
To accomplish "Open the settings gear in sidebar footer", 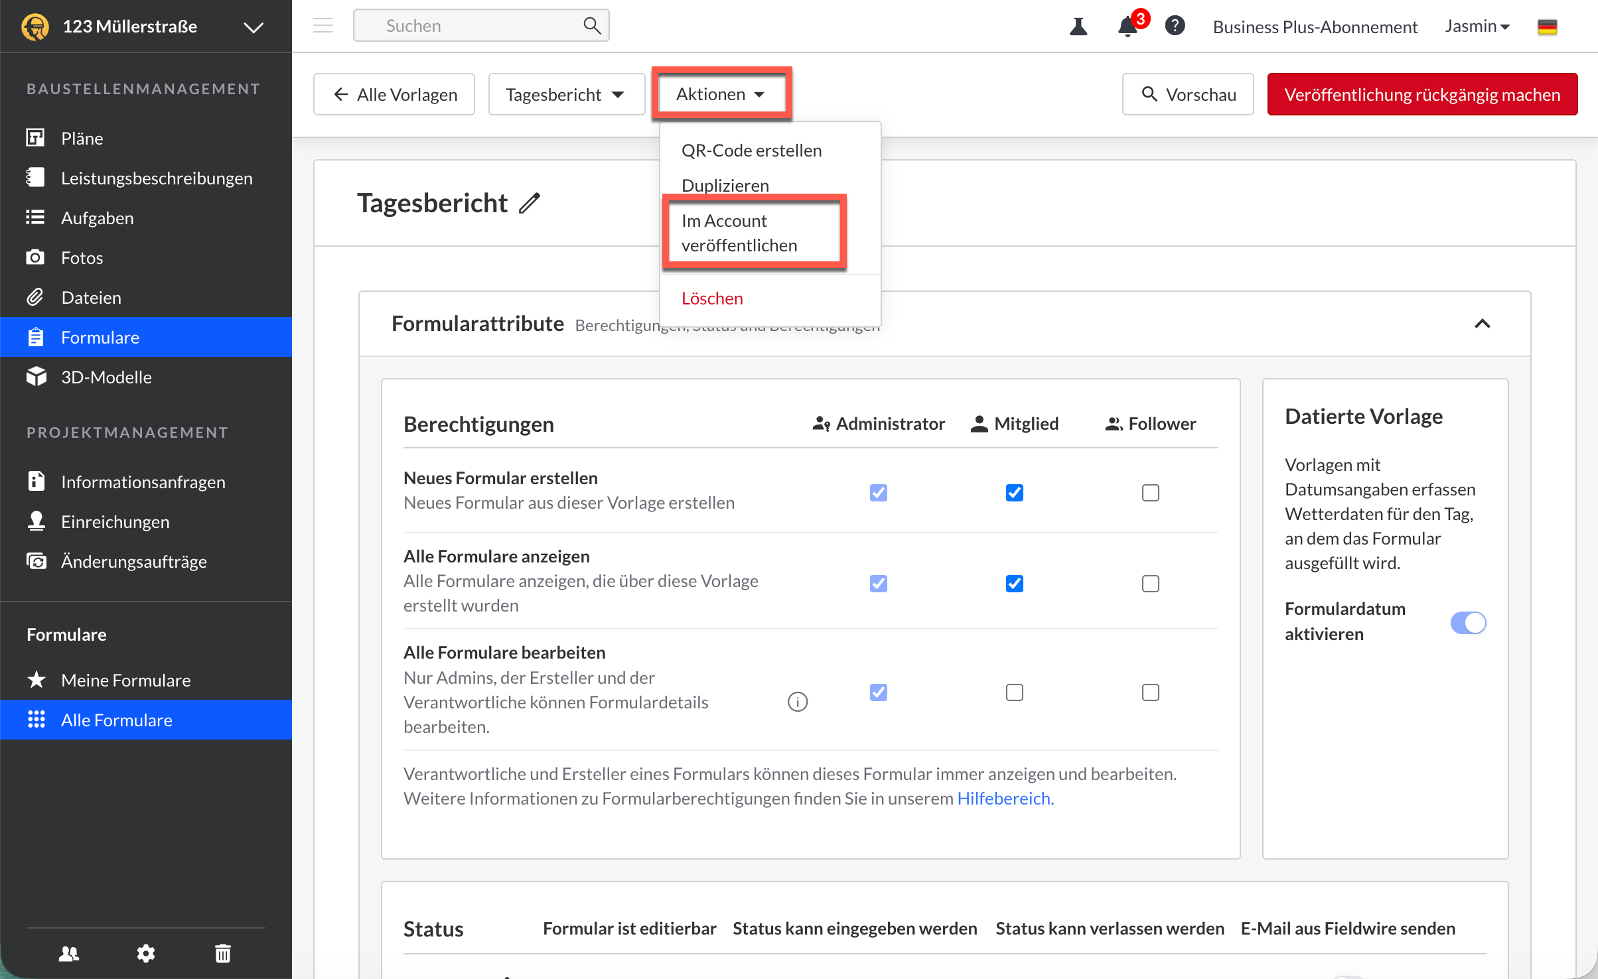I will [146, 953].
